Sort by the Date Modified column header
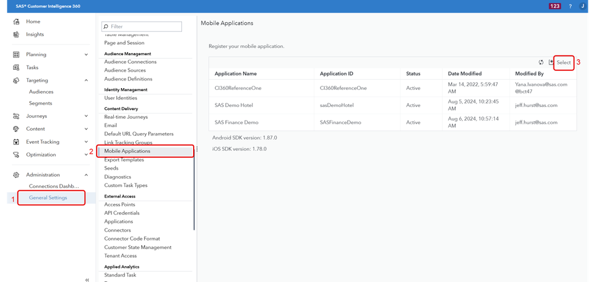This screenshot has width=592, height=282. [x=465, y=74]
